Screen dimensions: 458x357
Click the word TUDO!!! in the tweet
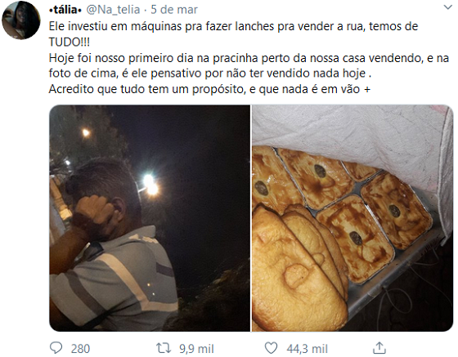point(70,42)
